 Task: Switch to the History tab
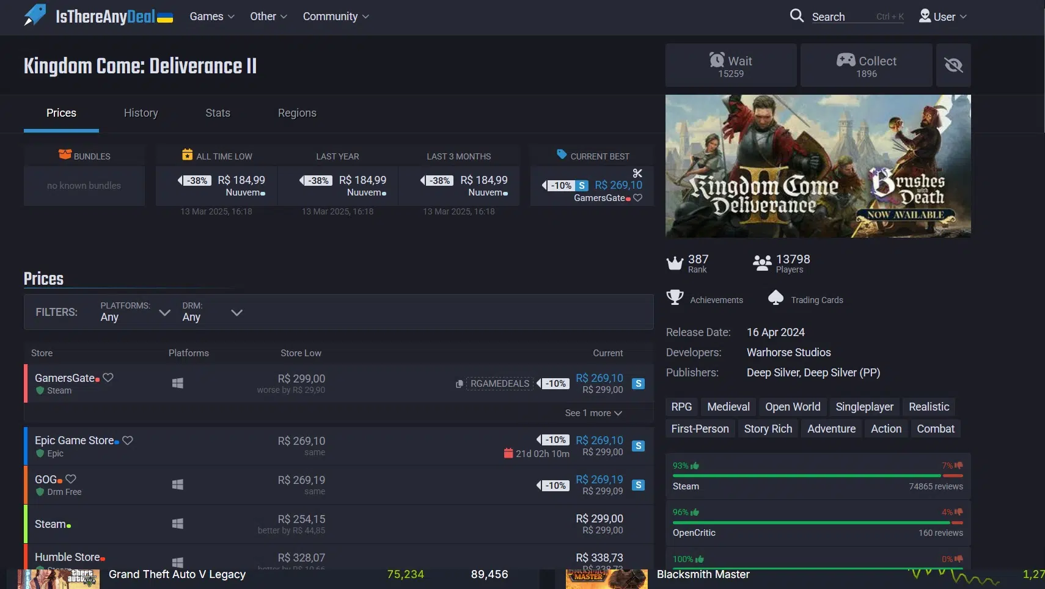(141, 113)
